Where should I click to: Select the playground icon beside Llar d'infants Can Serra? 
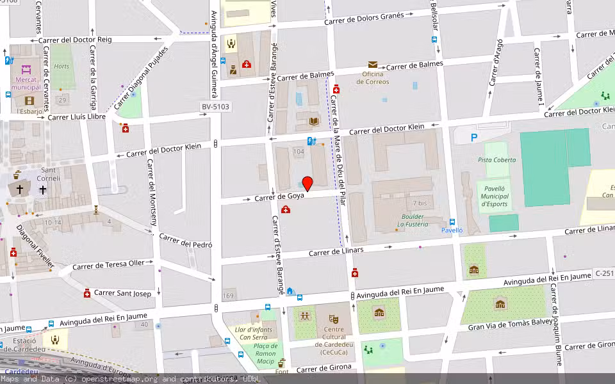coord(305,316)
